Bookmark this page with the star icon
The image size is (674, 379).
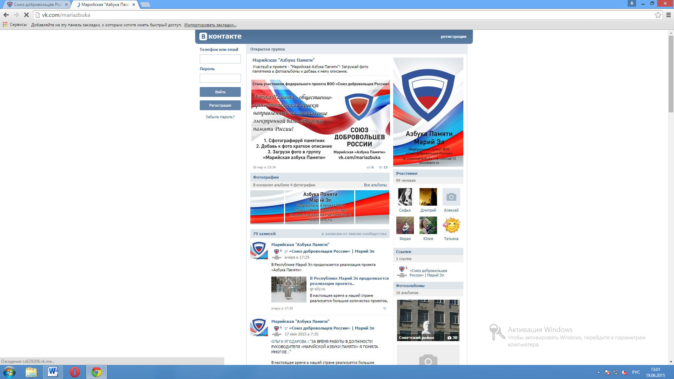[x=658, y=15]
